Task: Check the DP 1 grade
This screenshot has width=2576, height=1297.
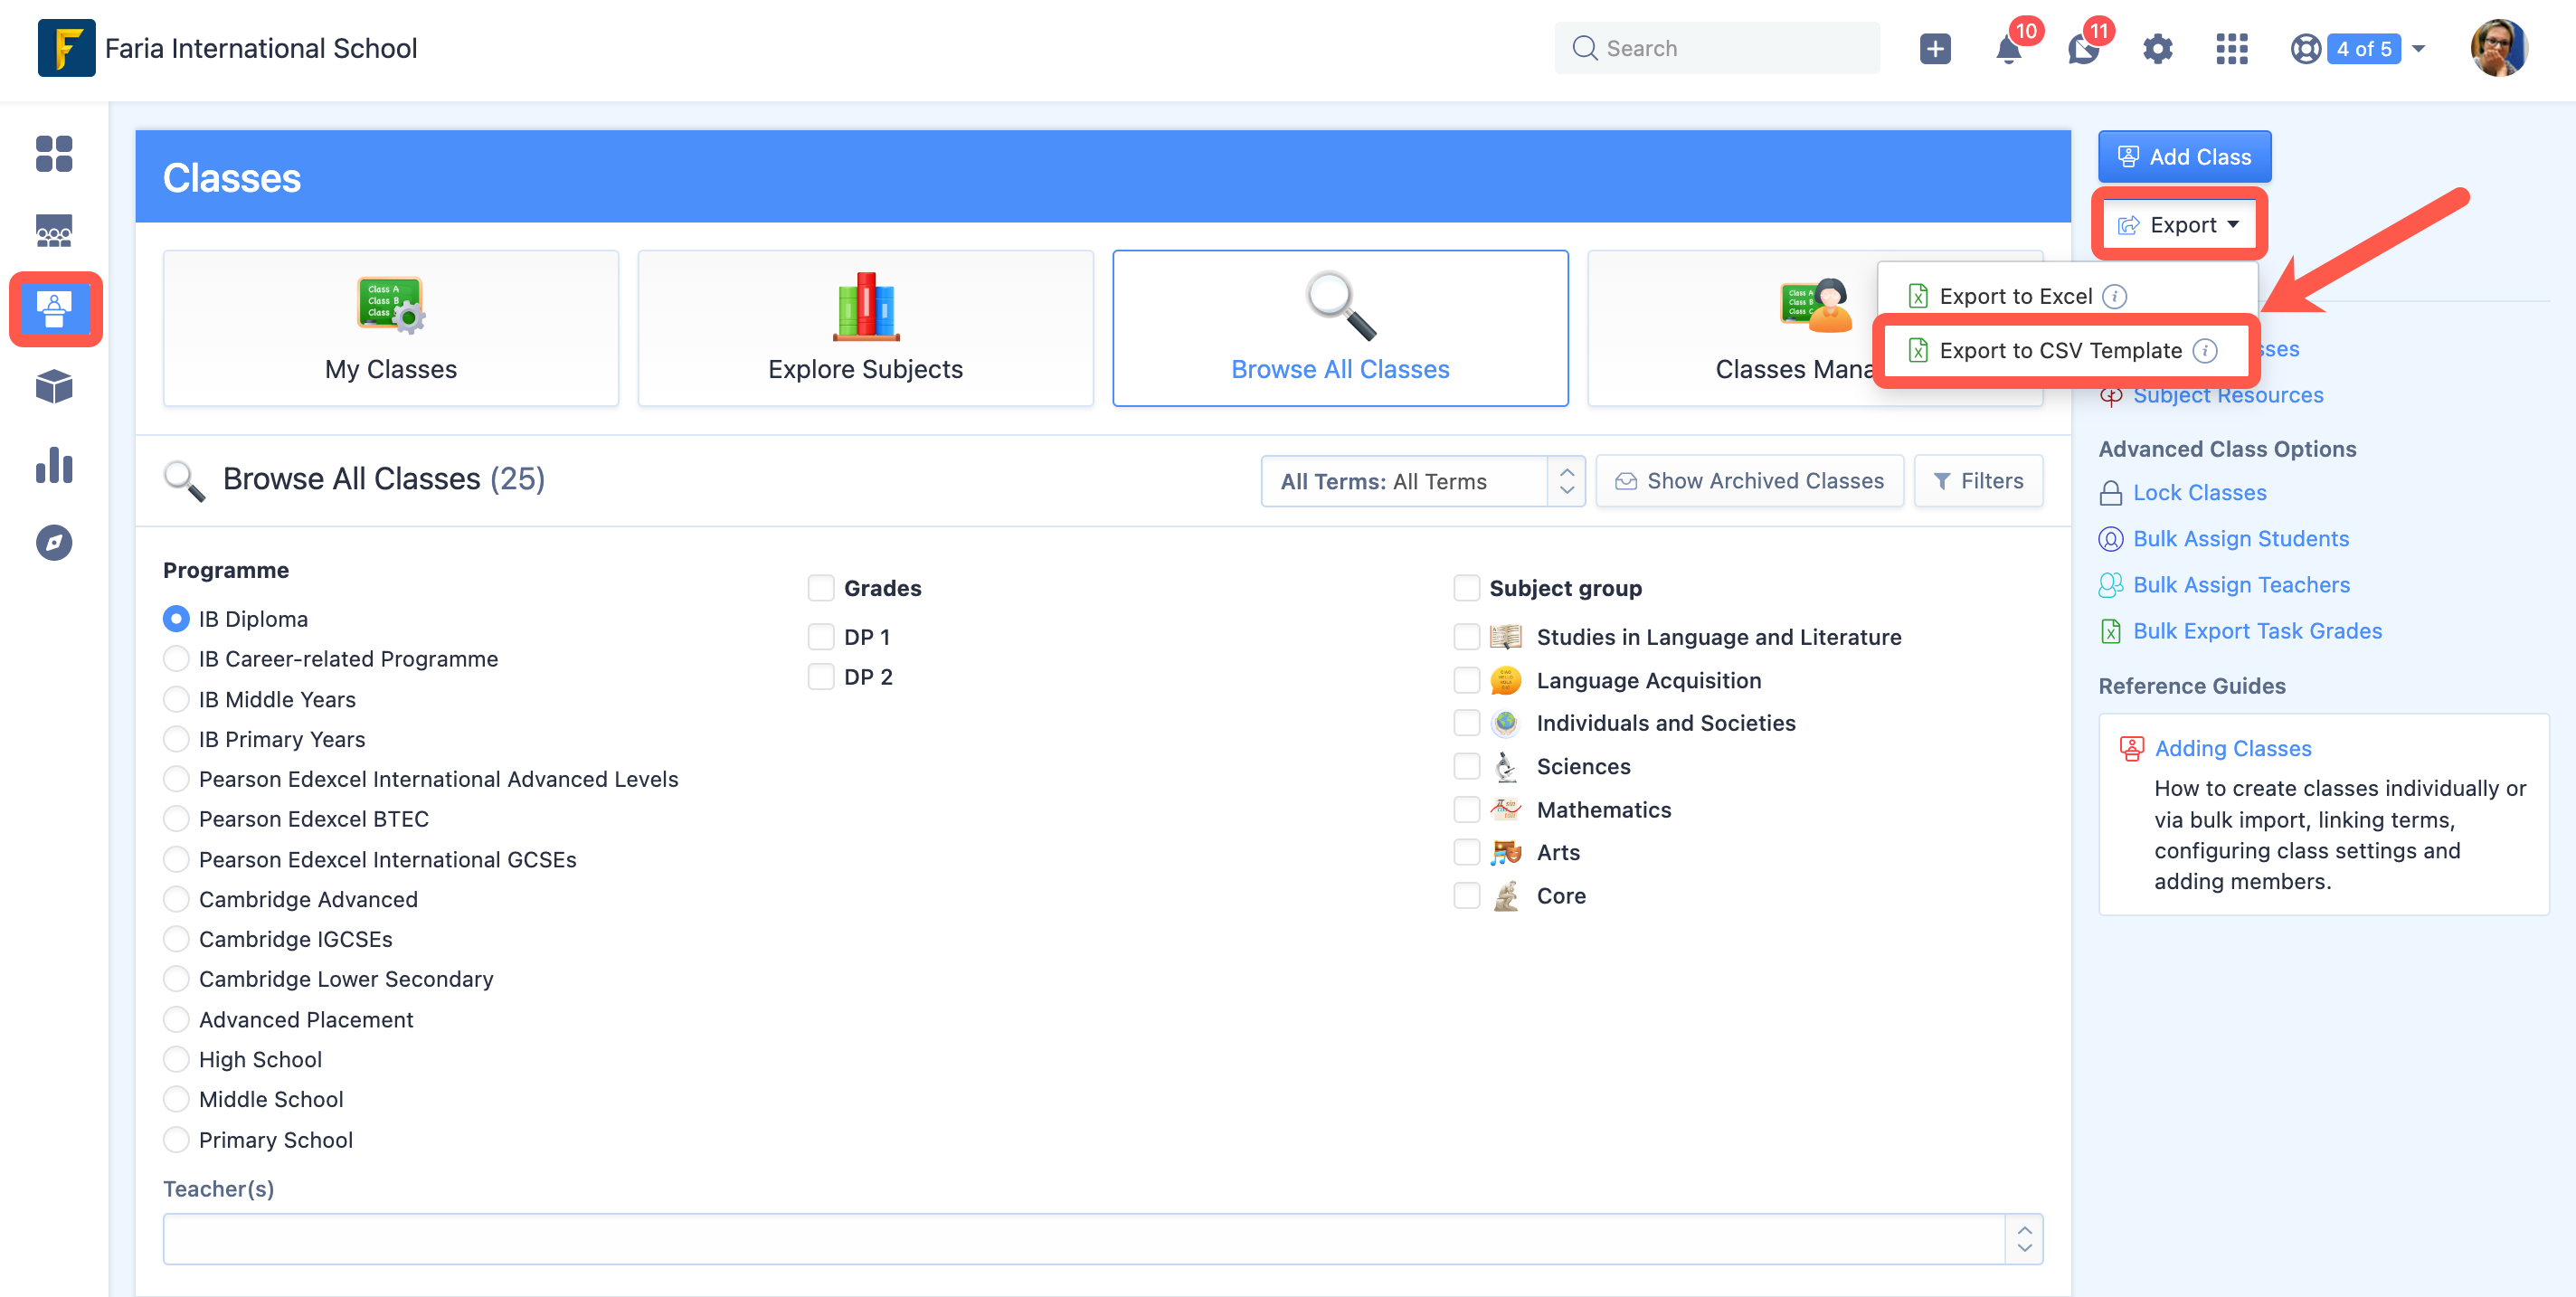Action: (821, 637)
